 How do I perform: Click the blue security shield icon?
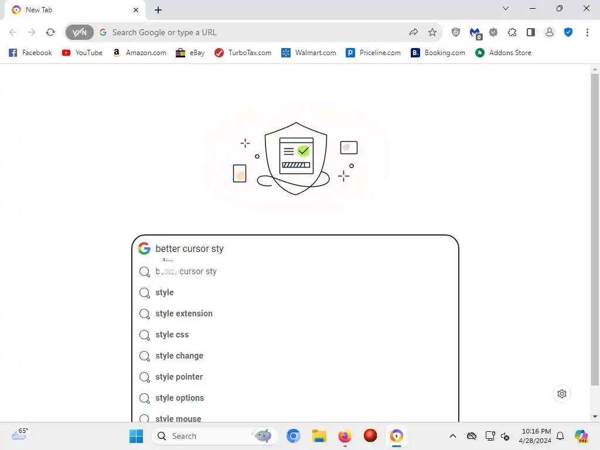[x=568, y=33]
